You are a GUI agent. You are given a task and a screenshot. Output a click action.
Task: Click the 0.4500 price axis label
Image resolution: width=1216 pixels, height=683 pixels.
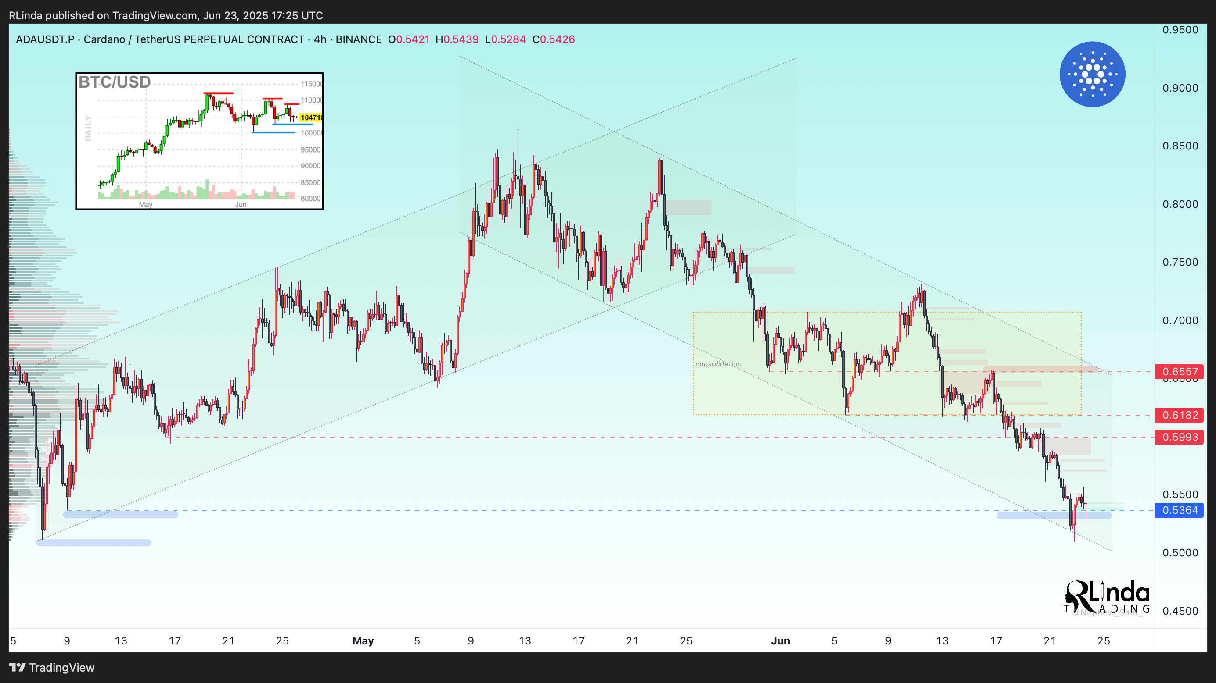point(1180,611)
